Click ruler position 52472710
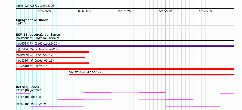The image size is (242, 110). pyautogui.click(x=165, y=11)
